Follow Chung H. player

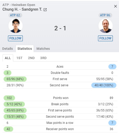(x=15, y=38)
